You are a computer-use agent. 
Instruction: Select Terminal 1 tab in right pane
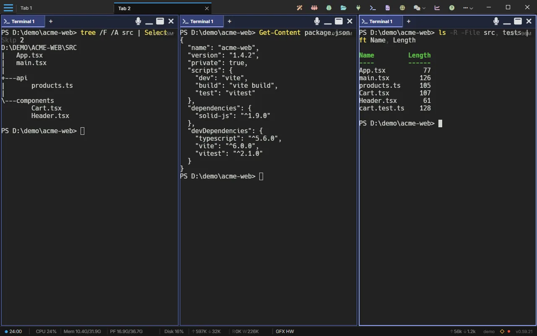(381, 21)
